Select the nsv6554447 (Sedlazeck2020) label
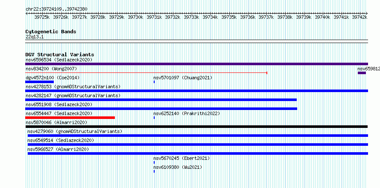This screenshot has width=380, height=188. pyautogui.click(x=59, y=113)
